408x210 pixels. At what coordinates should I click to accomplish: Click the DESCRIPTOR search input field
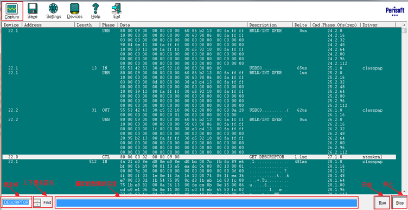17,202
